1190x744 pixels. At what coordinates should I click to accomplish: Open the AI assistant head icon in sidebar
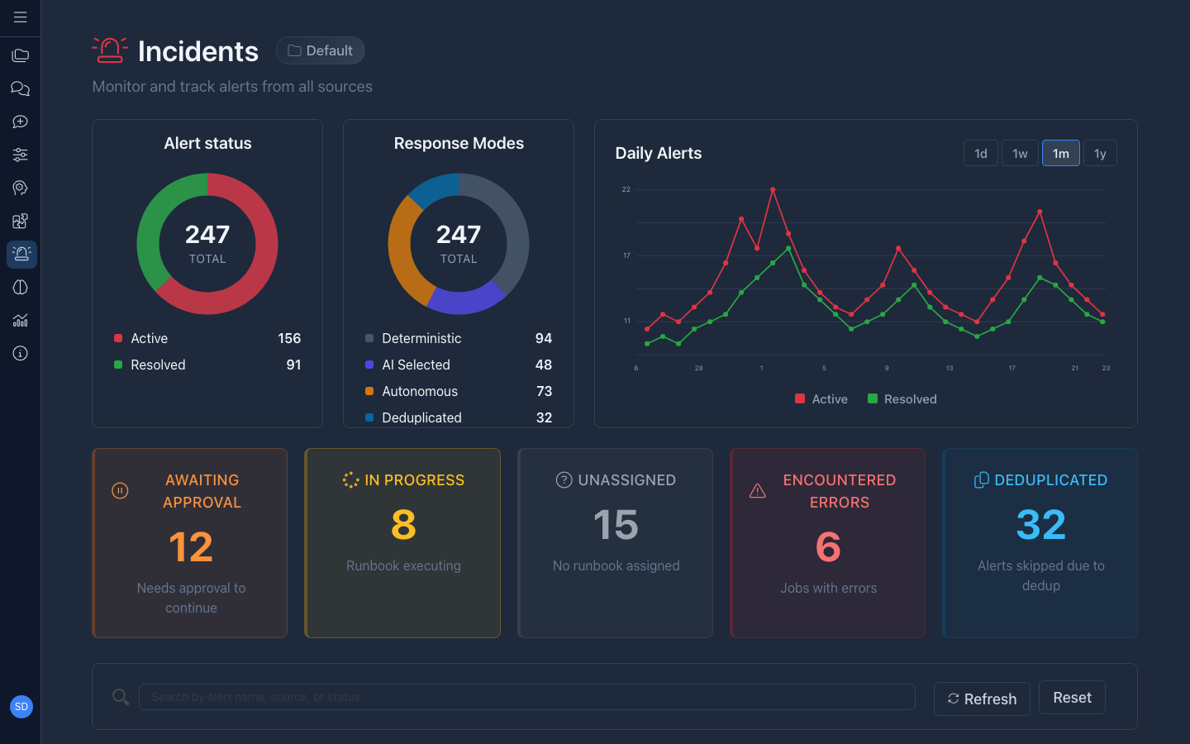tap(20, 188)
